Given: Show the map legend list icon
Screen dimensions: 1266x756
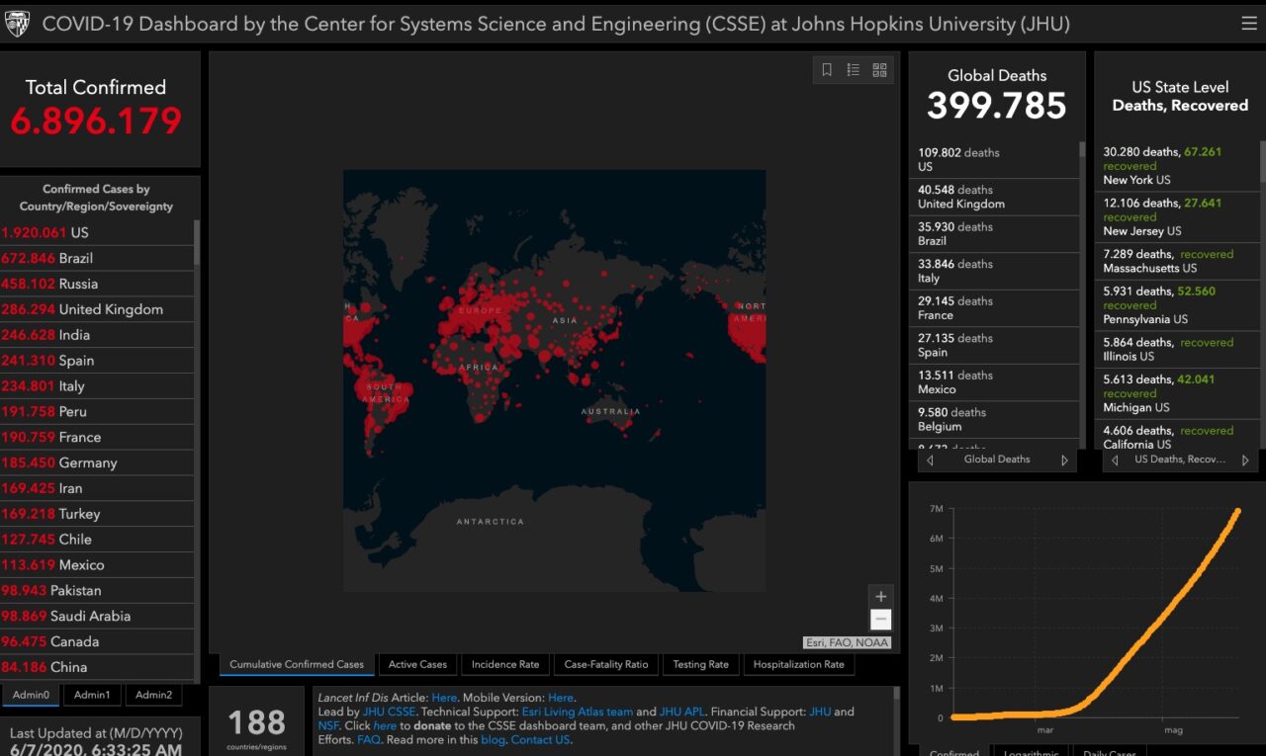Looking at the screenshot, I should [853, 69].
